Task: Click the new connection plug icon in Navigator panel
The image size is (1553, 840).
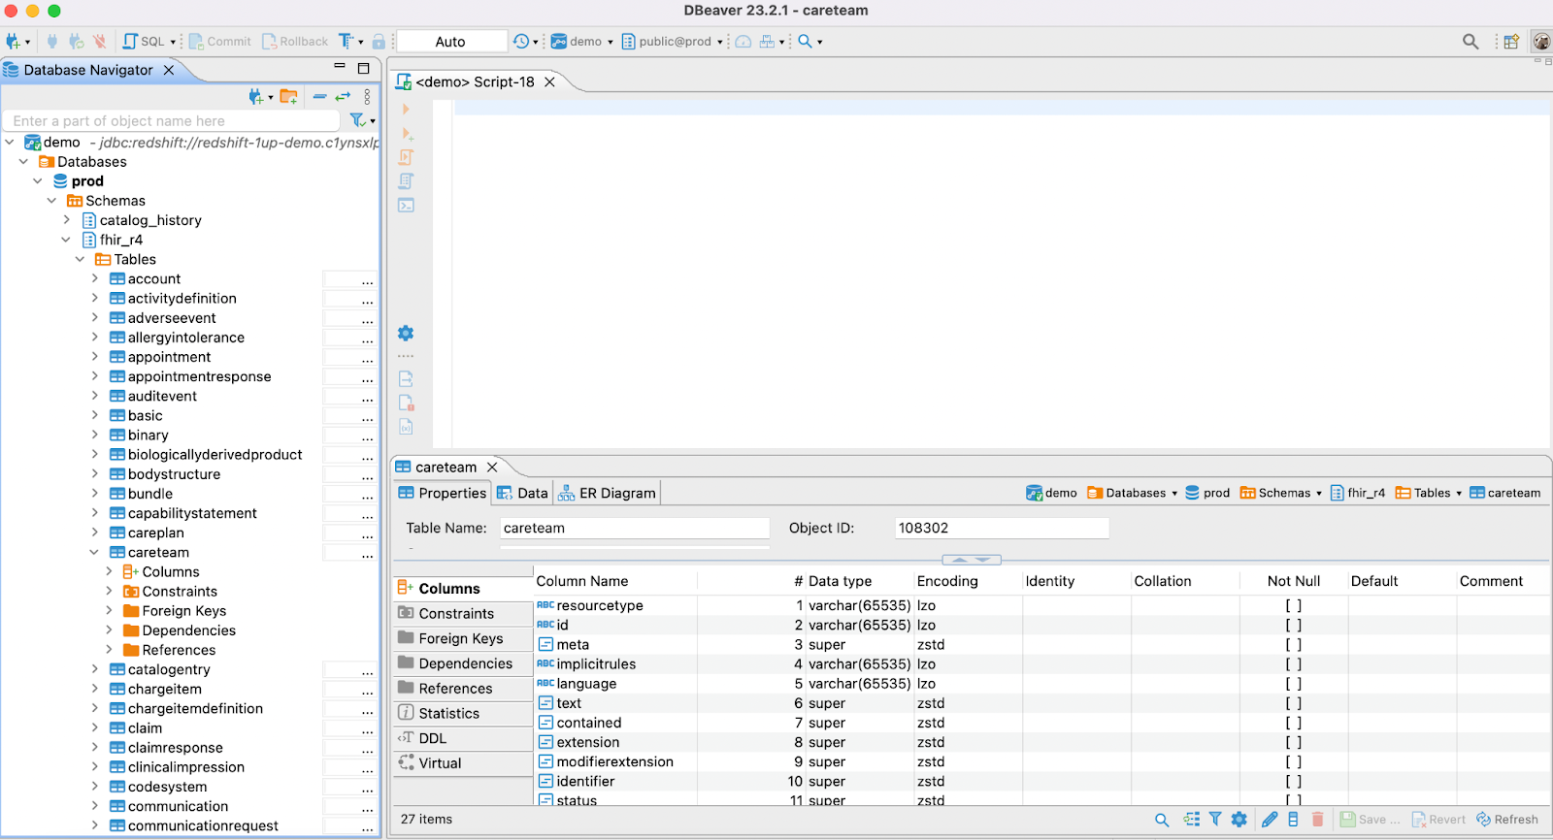Action: (255, 96)
